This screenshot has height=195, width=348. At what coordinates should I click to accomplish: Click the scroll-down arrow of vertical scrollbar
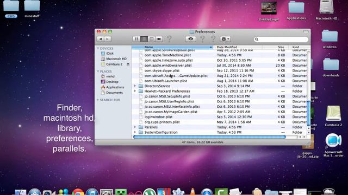(x=308, y=132)
